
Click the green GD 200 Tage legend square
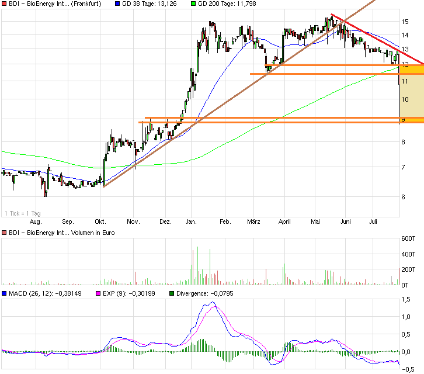tap(193, 4)
